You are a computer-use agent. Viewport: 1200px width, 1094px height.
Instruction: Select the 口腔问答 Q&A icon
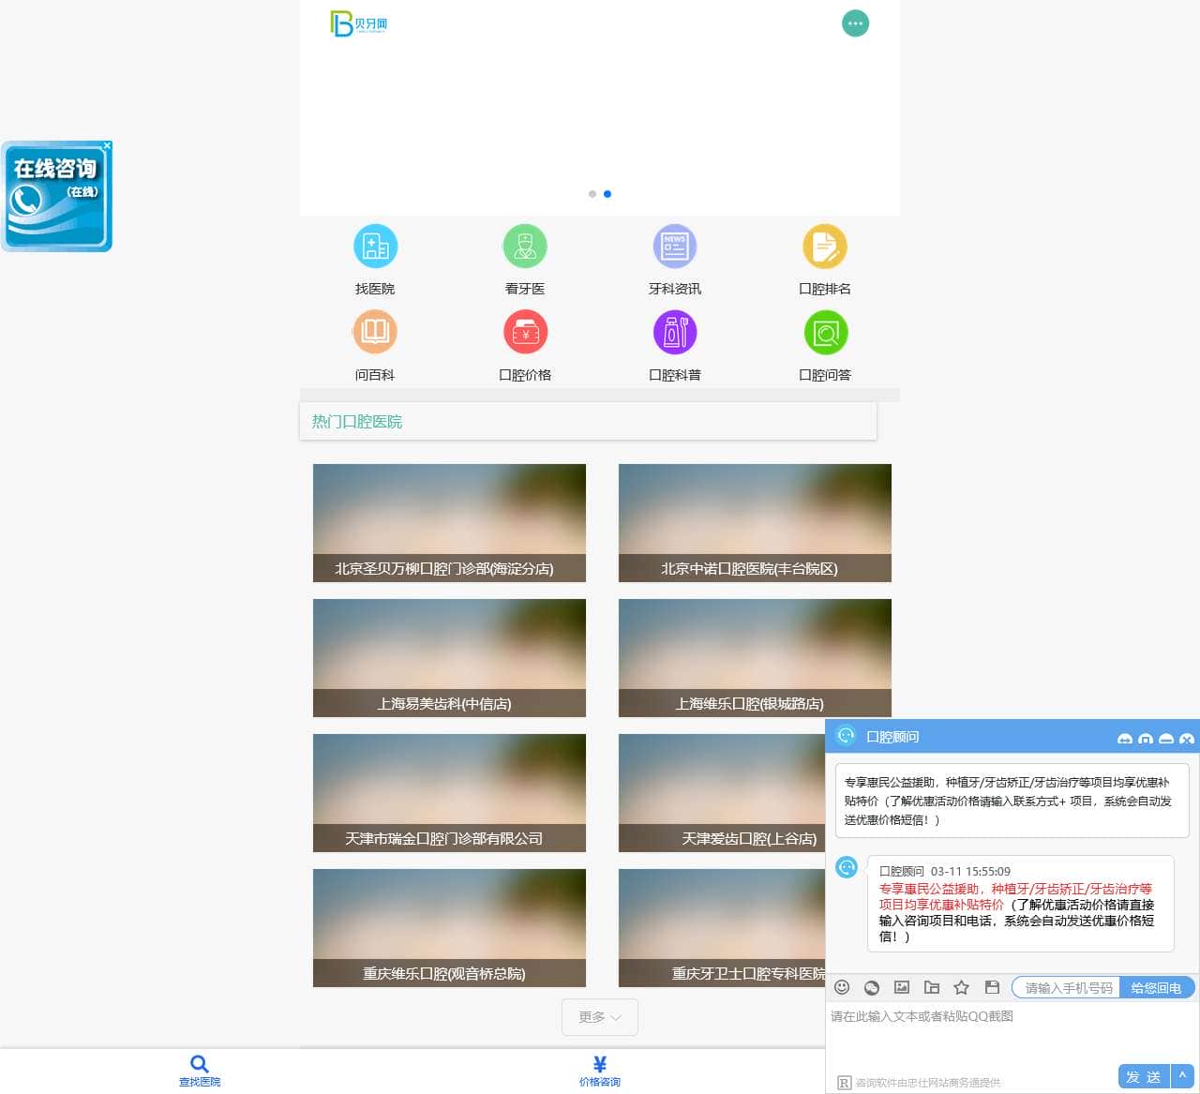825,333
